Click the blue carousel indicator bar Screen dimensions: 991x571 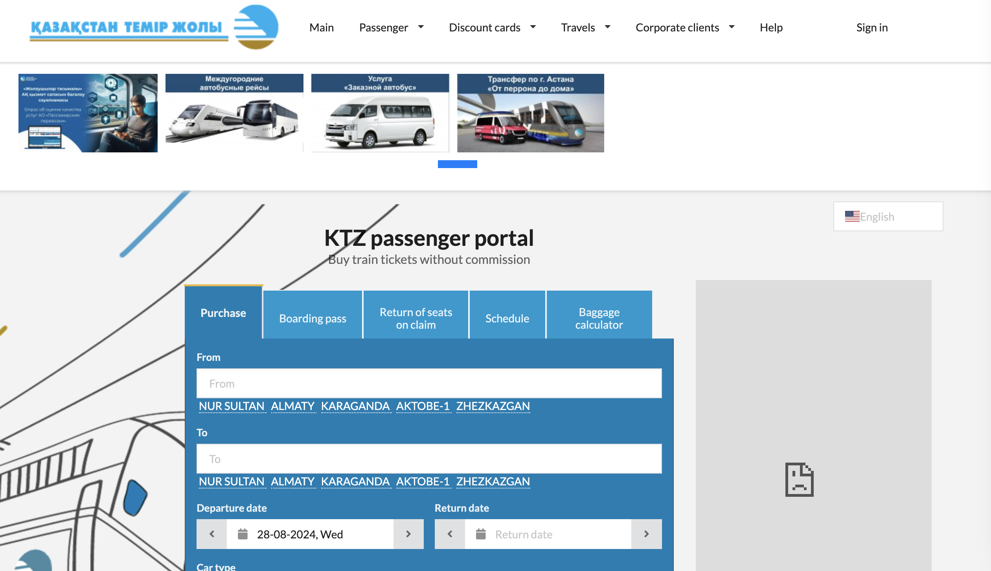(x=458, y=164)
